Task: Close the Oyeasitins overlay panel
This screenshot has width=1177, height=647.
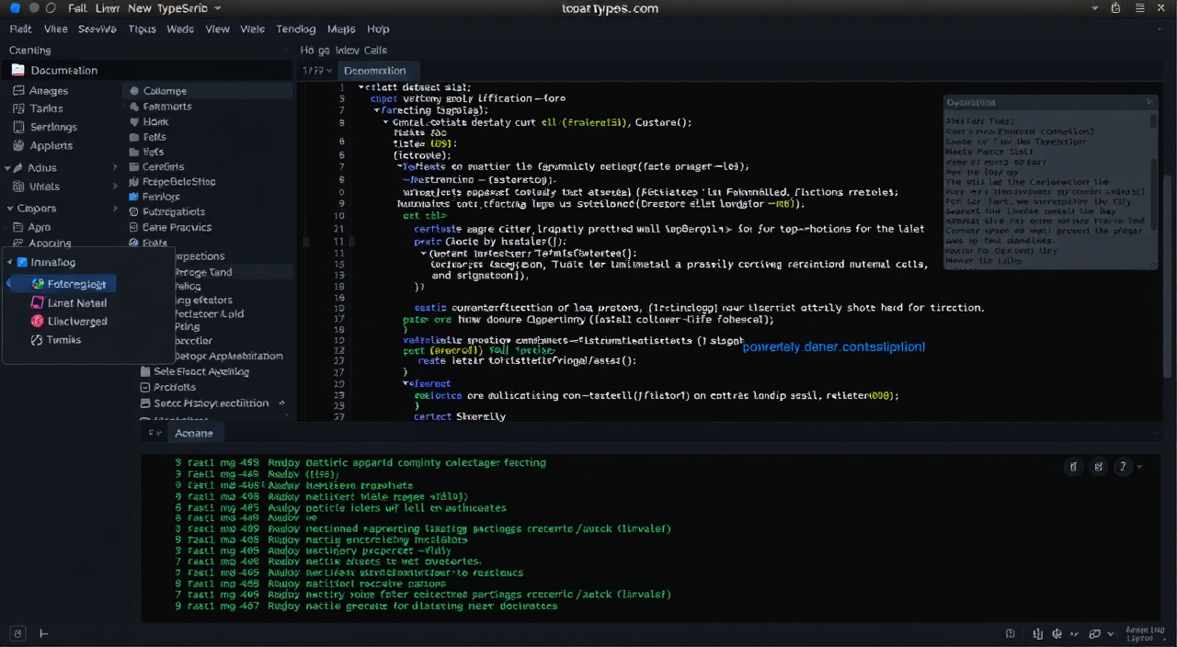Action: point(1149,102)
